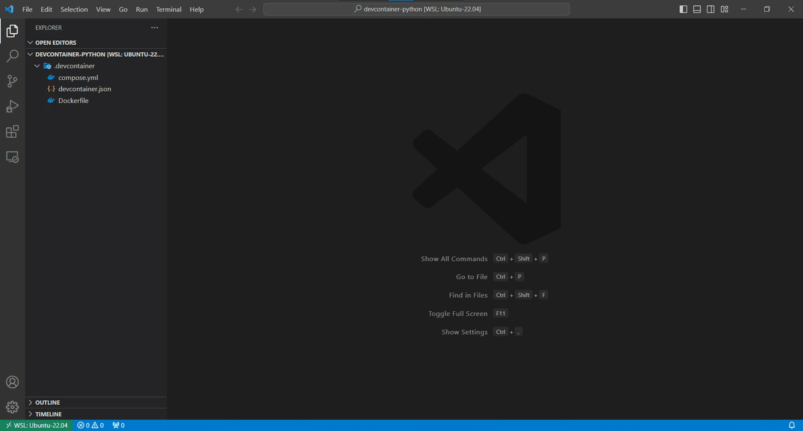Collapse the .devcontainer folder
Screen dimensions: 803x431
tap(38, 66)
